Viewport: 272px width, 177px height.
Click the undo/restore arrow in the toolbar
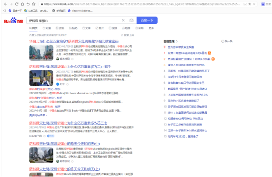pyautogui.click(x=28, y=4)
